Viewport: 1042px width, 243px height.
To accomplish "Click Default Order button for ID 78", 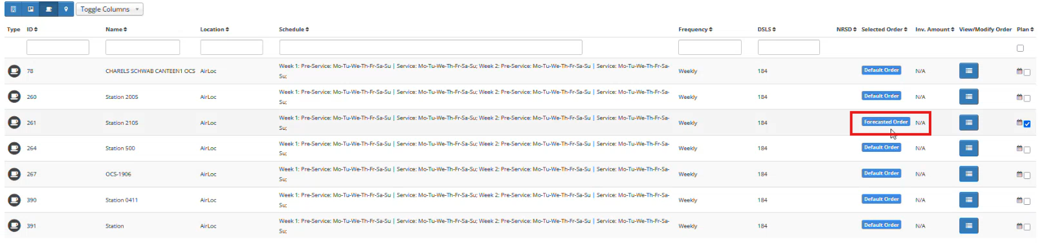I will [x=881, y=70].
